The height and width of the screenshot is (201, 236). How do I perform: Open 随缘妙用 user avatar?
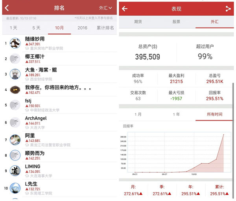click(15, 43)
